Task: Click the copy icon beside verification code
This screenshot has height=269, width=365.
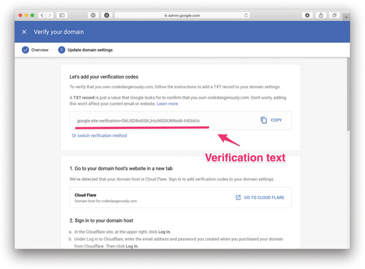Action: [264, 120]
